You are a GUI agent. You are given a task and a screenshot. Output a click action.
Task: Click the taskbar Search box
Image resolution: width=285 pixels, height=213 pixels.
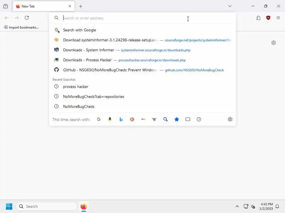[46, 206]
